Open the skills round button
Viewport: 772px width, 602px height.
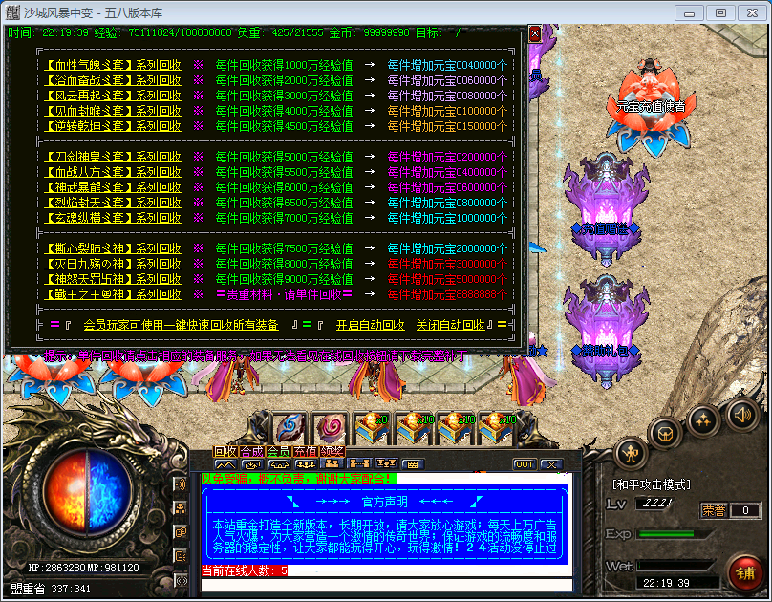pos(703,419)
